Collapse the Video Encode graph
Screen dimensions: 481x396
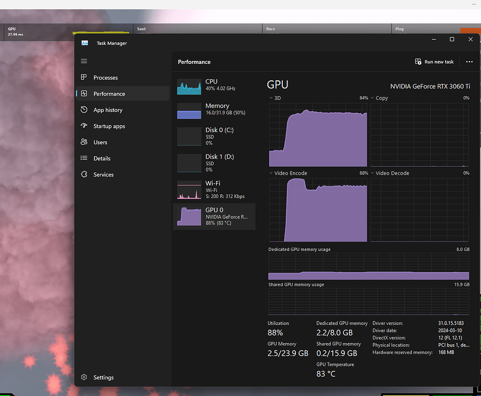click(x=271, y=173)
